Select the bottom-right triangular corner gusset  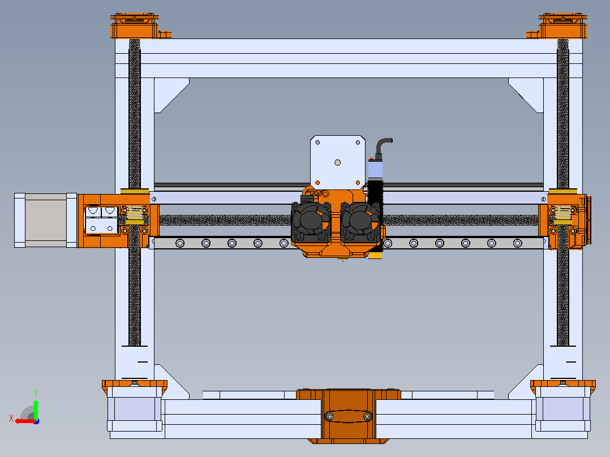coord(529,384)
